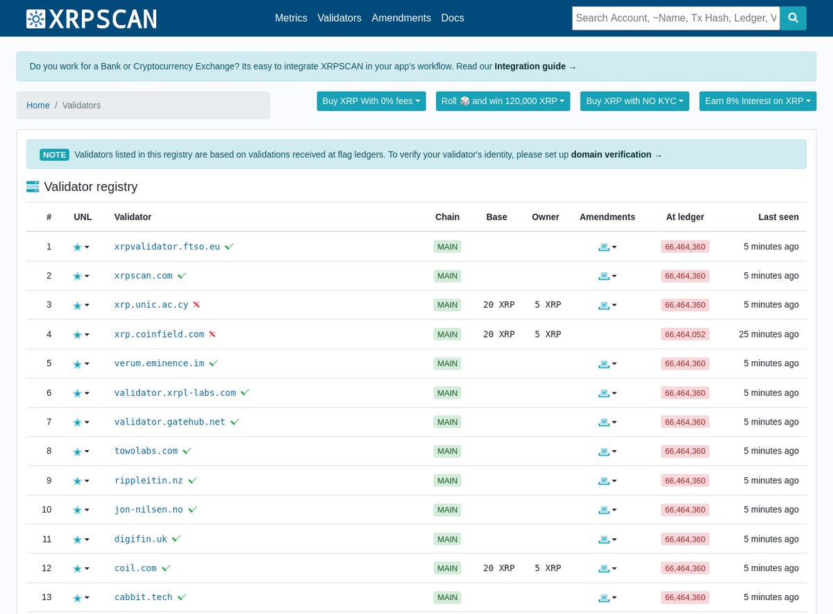Click the green verified checkmark beside validator.gatehub.net
Screen dimensions: 833x614
click(x=234, y=421)
